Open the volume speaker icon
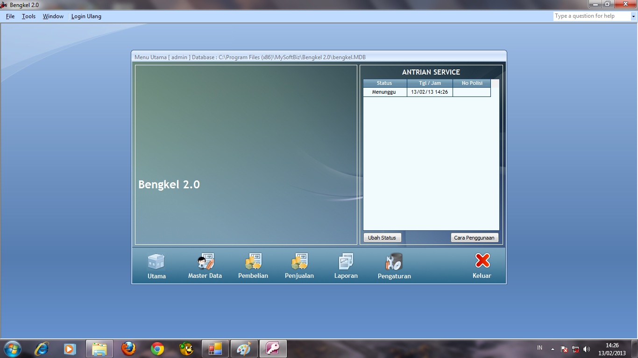Viewport: 638px width, 358px height. 587,349
